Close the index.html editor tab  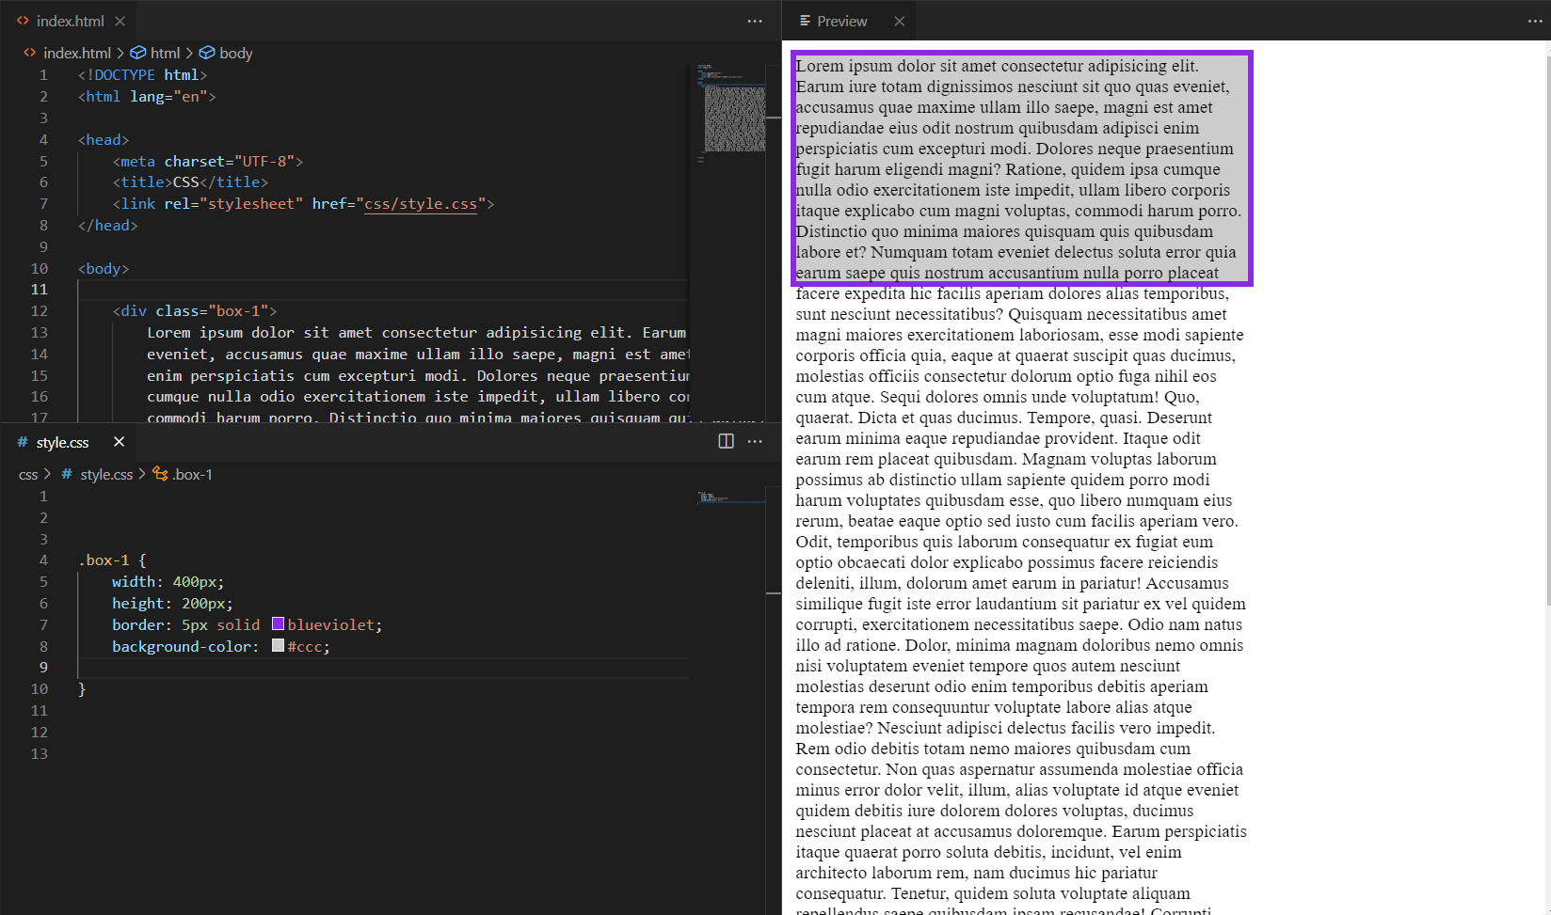click(120, 21)
